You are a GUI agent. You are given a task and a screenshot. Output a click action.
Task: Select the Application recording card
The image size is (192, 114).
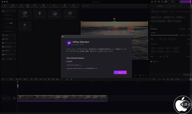click(x=70, y=14)
